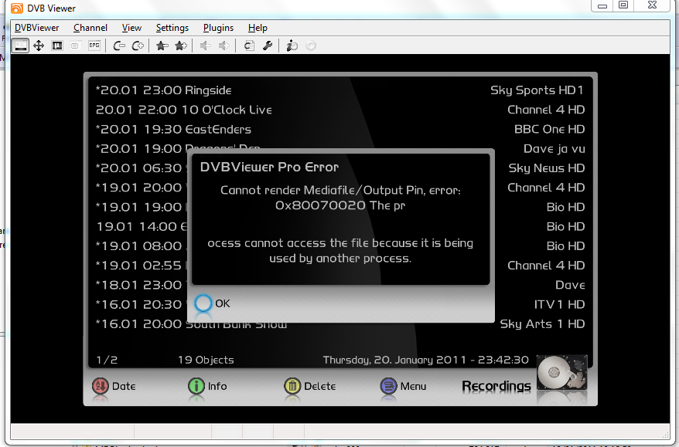The height and width of the screenshot is (447, 679).
Task: Click the μ icon in the toolbar
Action: pos(57,46)
